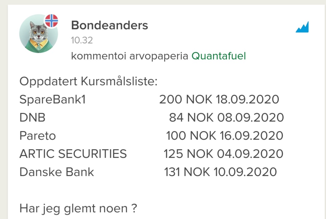
Task: Click the 200 NOK 18.09.2020 target
Action: (x=219, y=100)
